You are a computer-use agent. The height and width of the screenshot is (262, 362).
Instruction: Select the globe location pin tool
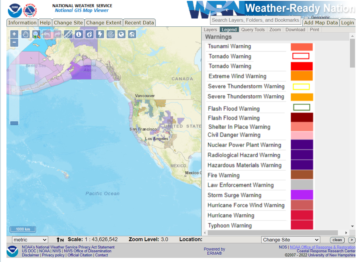click(x=89, y=34)
